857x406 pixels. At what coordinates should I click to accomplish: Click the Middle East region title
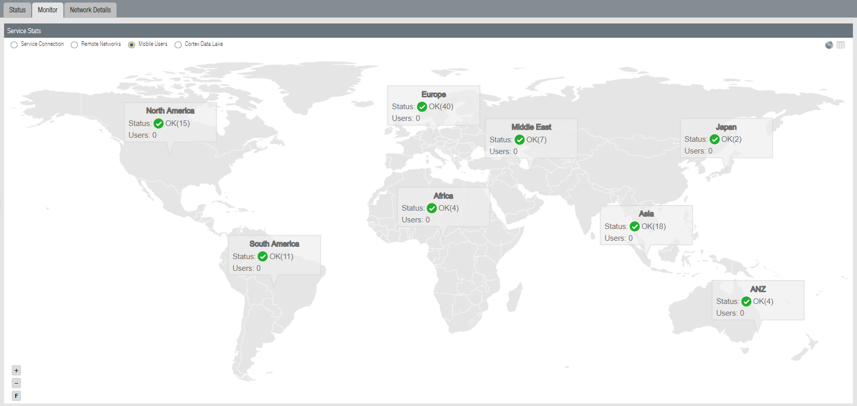pyautogui.click(x=531, y=127)
